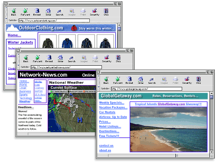
Task: Click Print in the Network-News window toolbar
Action: click(95, 59)
